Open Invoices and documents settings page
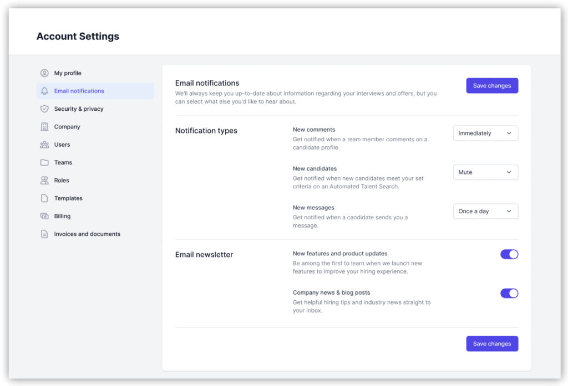The width and height of the screenshot is (568, 386). click(x=87, y=234)
